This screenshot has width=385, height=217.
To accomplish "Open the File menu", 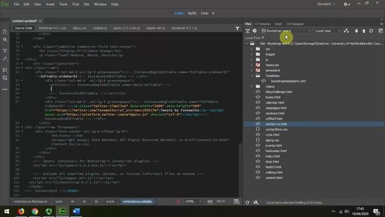I will 16,4.
